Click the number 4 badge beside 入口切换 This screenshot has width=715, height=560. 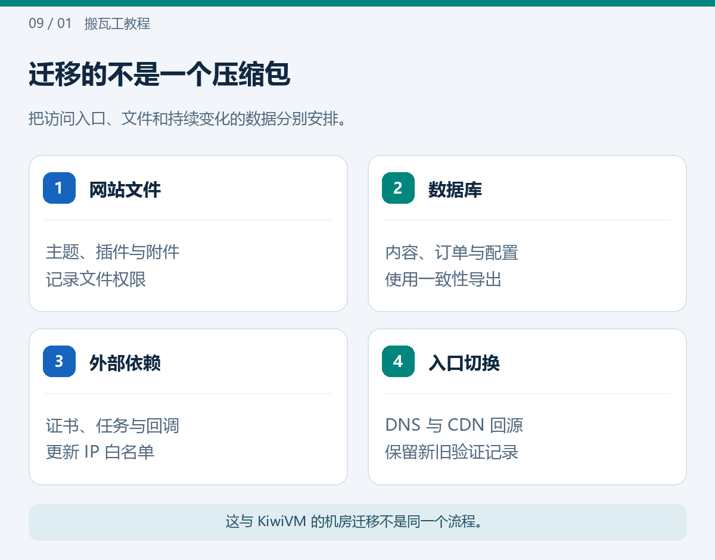[x=398, y=361]
